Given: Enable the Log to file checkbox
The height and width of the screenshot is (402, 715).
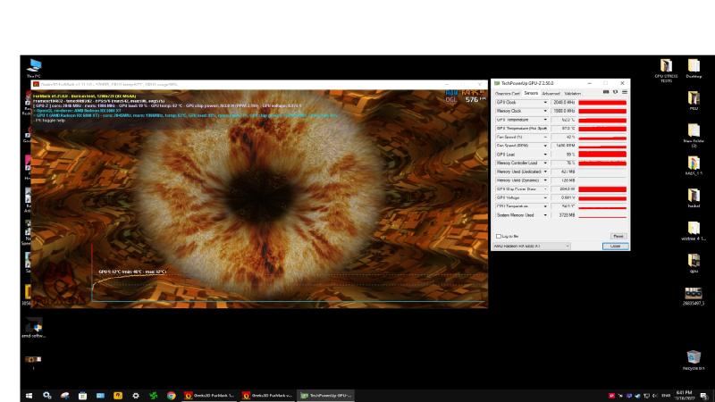Looking at the screenshot, I should click(x=499, y=236).
